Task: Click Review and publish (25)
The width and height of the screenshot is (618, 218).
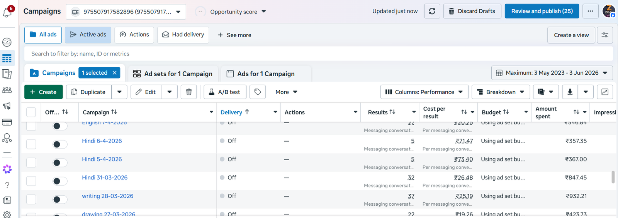Action: click(542, 11)
